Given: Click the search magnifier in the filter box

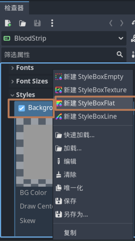Looking at the screenshot, I should pos(119,54).
